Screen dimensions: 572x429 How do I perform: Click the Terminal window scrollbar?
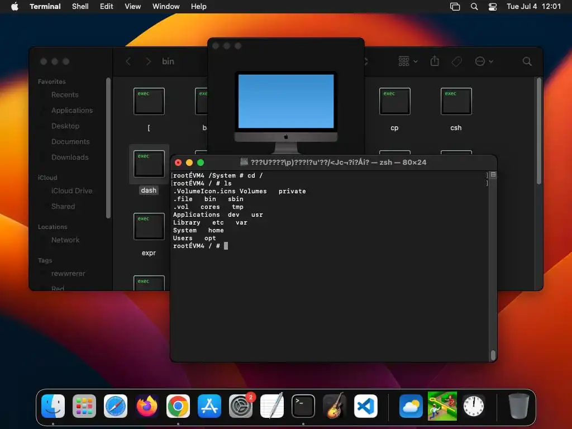coord(493,355)
